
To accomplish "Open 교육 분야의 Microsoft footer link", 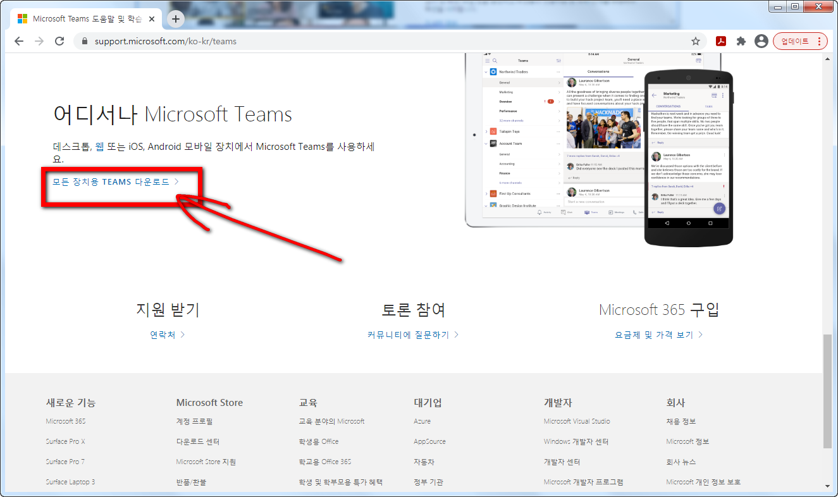I will pos(331,421).
